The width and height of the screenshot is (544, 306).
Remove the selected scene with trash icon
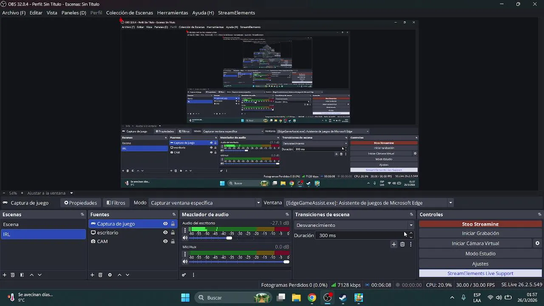click(x=13, y=275)
